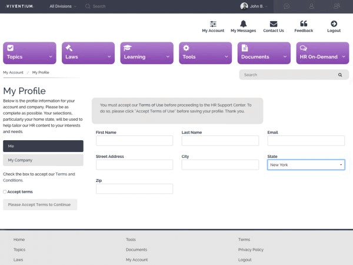Viewport: 353px width, 265px height.
Task: Open My Account sliders icon
Action: (x=213, y=24)
